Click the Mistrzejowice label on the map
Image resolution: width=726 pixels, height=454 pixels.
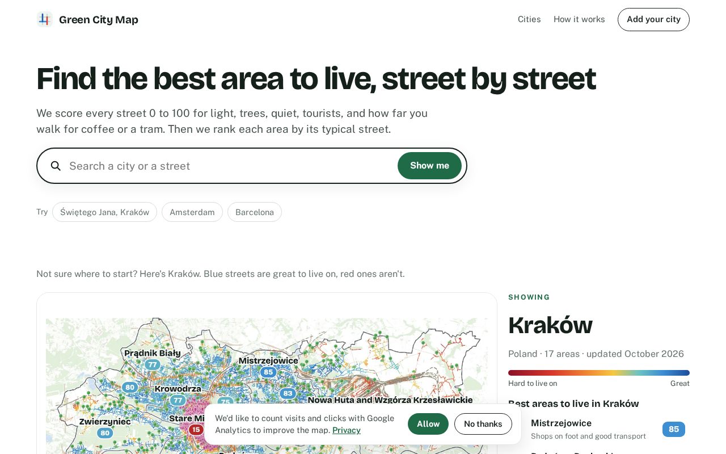coord(268,360)
